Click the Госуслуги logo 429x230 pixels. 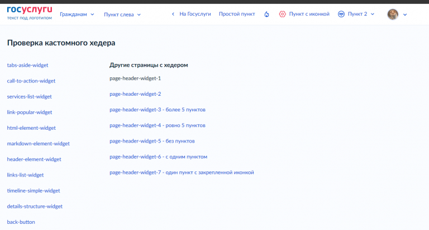point(30,10)
